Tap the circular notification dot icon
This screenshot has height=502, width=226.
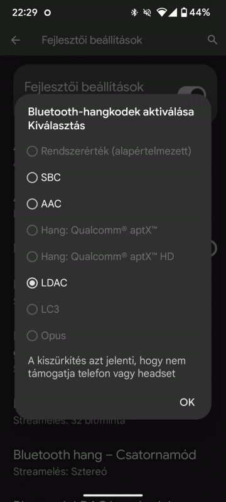(x=48, y=13)
